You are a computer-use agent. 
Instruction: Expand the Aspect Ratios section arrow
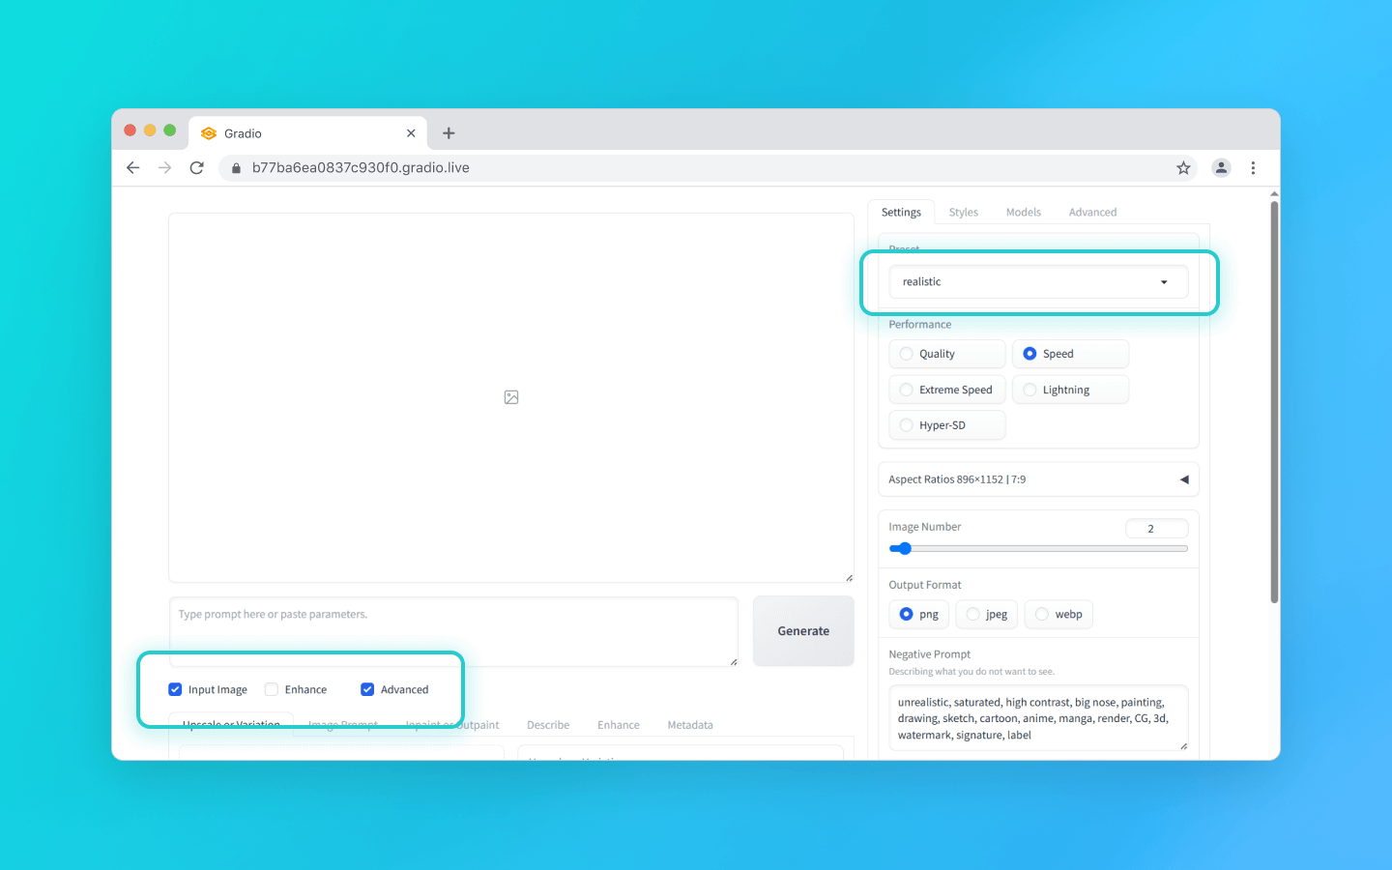(1184, 479)
